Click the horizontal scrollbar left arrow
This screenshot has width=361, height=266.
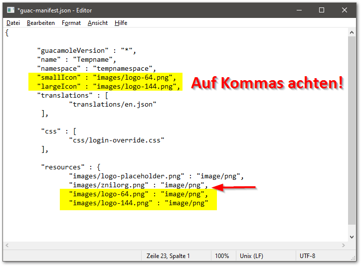click(x=7, y=246)
